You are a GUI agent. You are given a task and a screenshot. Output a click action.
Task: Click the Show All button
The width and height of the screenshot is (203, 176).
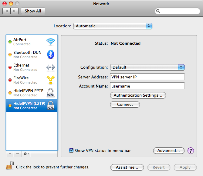pyautogui.click(x=33, y=11)
